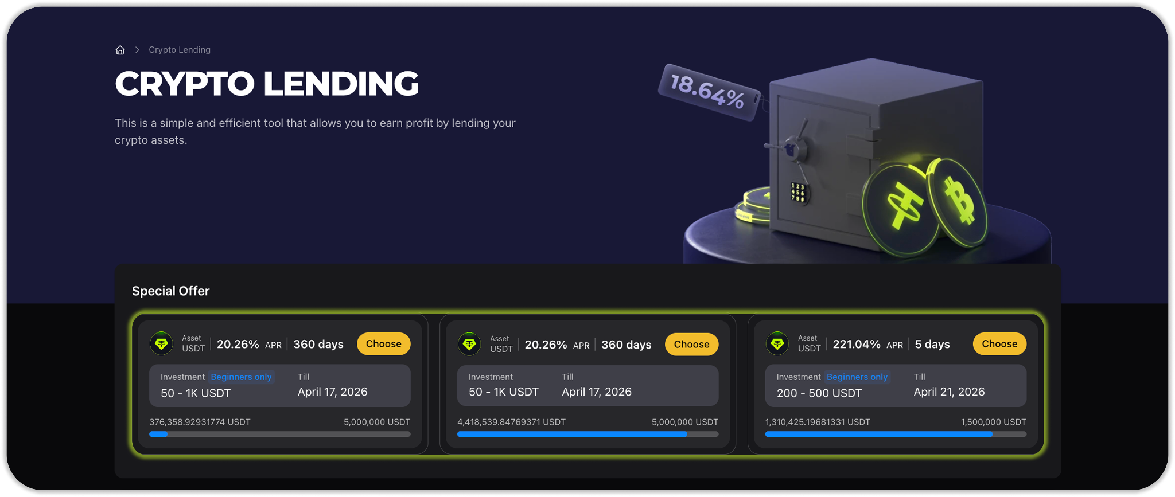This screenshot has width=1175, height=497.
Task: Click the Special Offer heading
Action: (170, 291)
